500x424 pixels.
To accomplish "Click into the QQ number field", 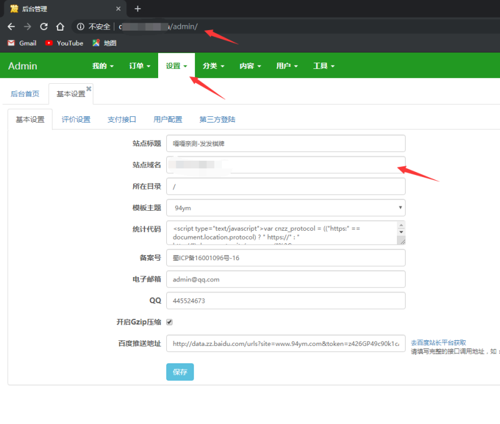I will [286, 301].
